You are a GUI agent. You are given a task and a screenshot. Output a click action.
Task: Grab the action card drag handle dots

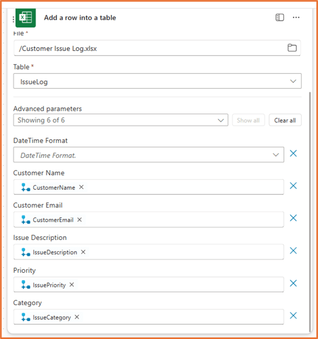point(13,18)
